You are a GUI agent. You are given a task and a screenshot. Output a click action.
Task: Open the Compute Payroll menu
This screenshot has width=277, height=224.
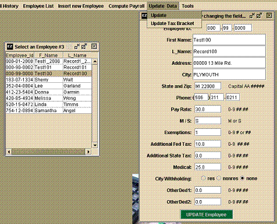click(126, 6)
